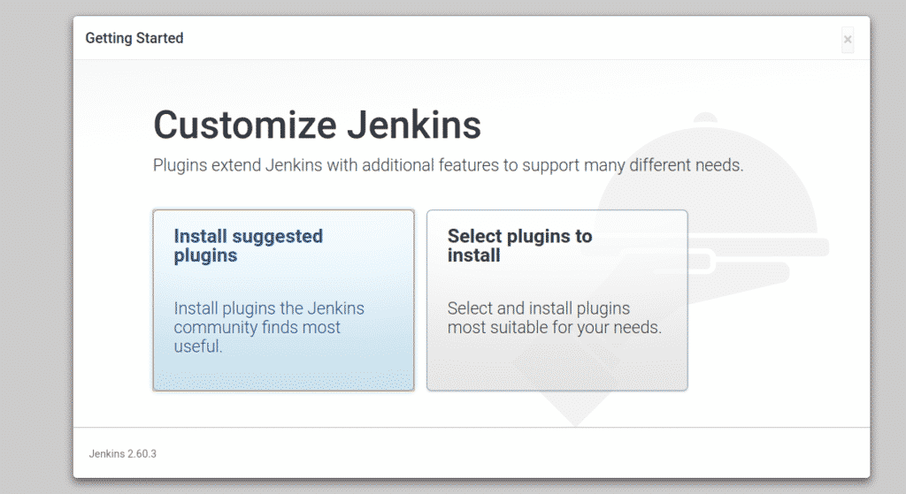Click the bold "Select plugins to install" title
The image size is (906, 494).
(519, 246)
